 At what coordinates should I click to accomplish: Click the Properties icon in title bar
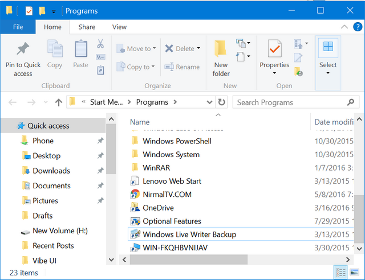pyautogui.click(x=29, y=11)
